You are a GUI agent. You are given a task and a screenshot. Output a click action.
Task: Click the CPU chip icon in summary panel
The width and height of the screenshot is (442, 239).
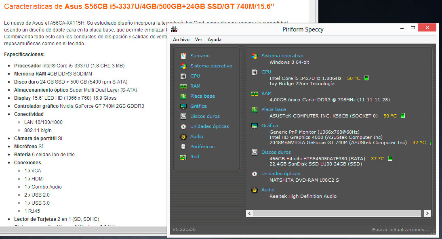pyautogui.click(x=254, y=72)
